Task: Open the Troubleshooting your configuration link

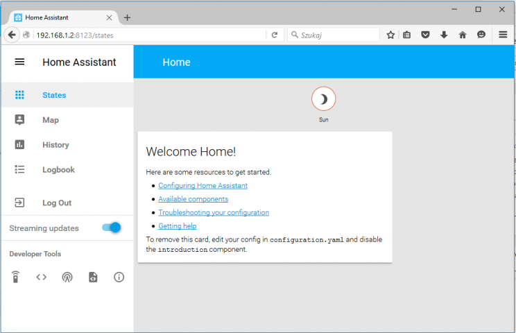Action: click(x=214, y=212)
